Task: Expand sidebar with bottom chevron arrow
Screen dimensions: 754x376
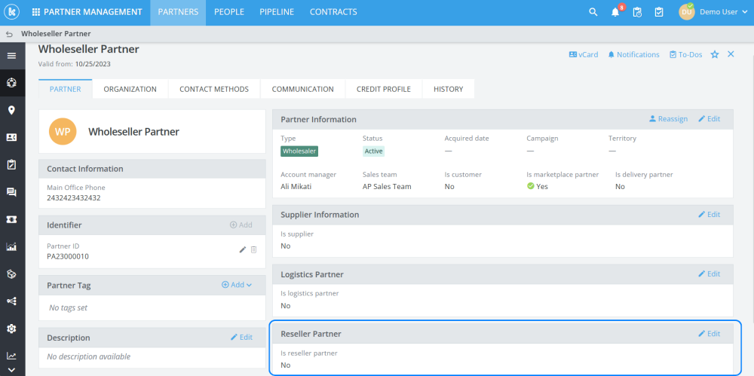Action: point(11,370)
